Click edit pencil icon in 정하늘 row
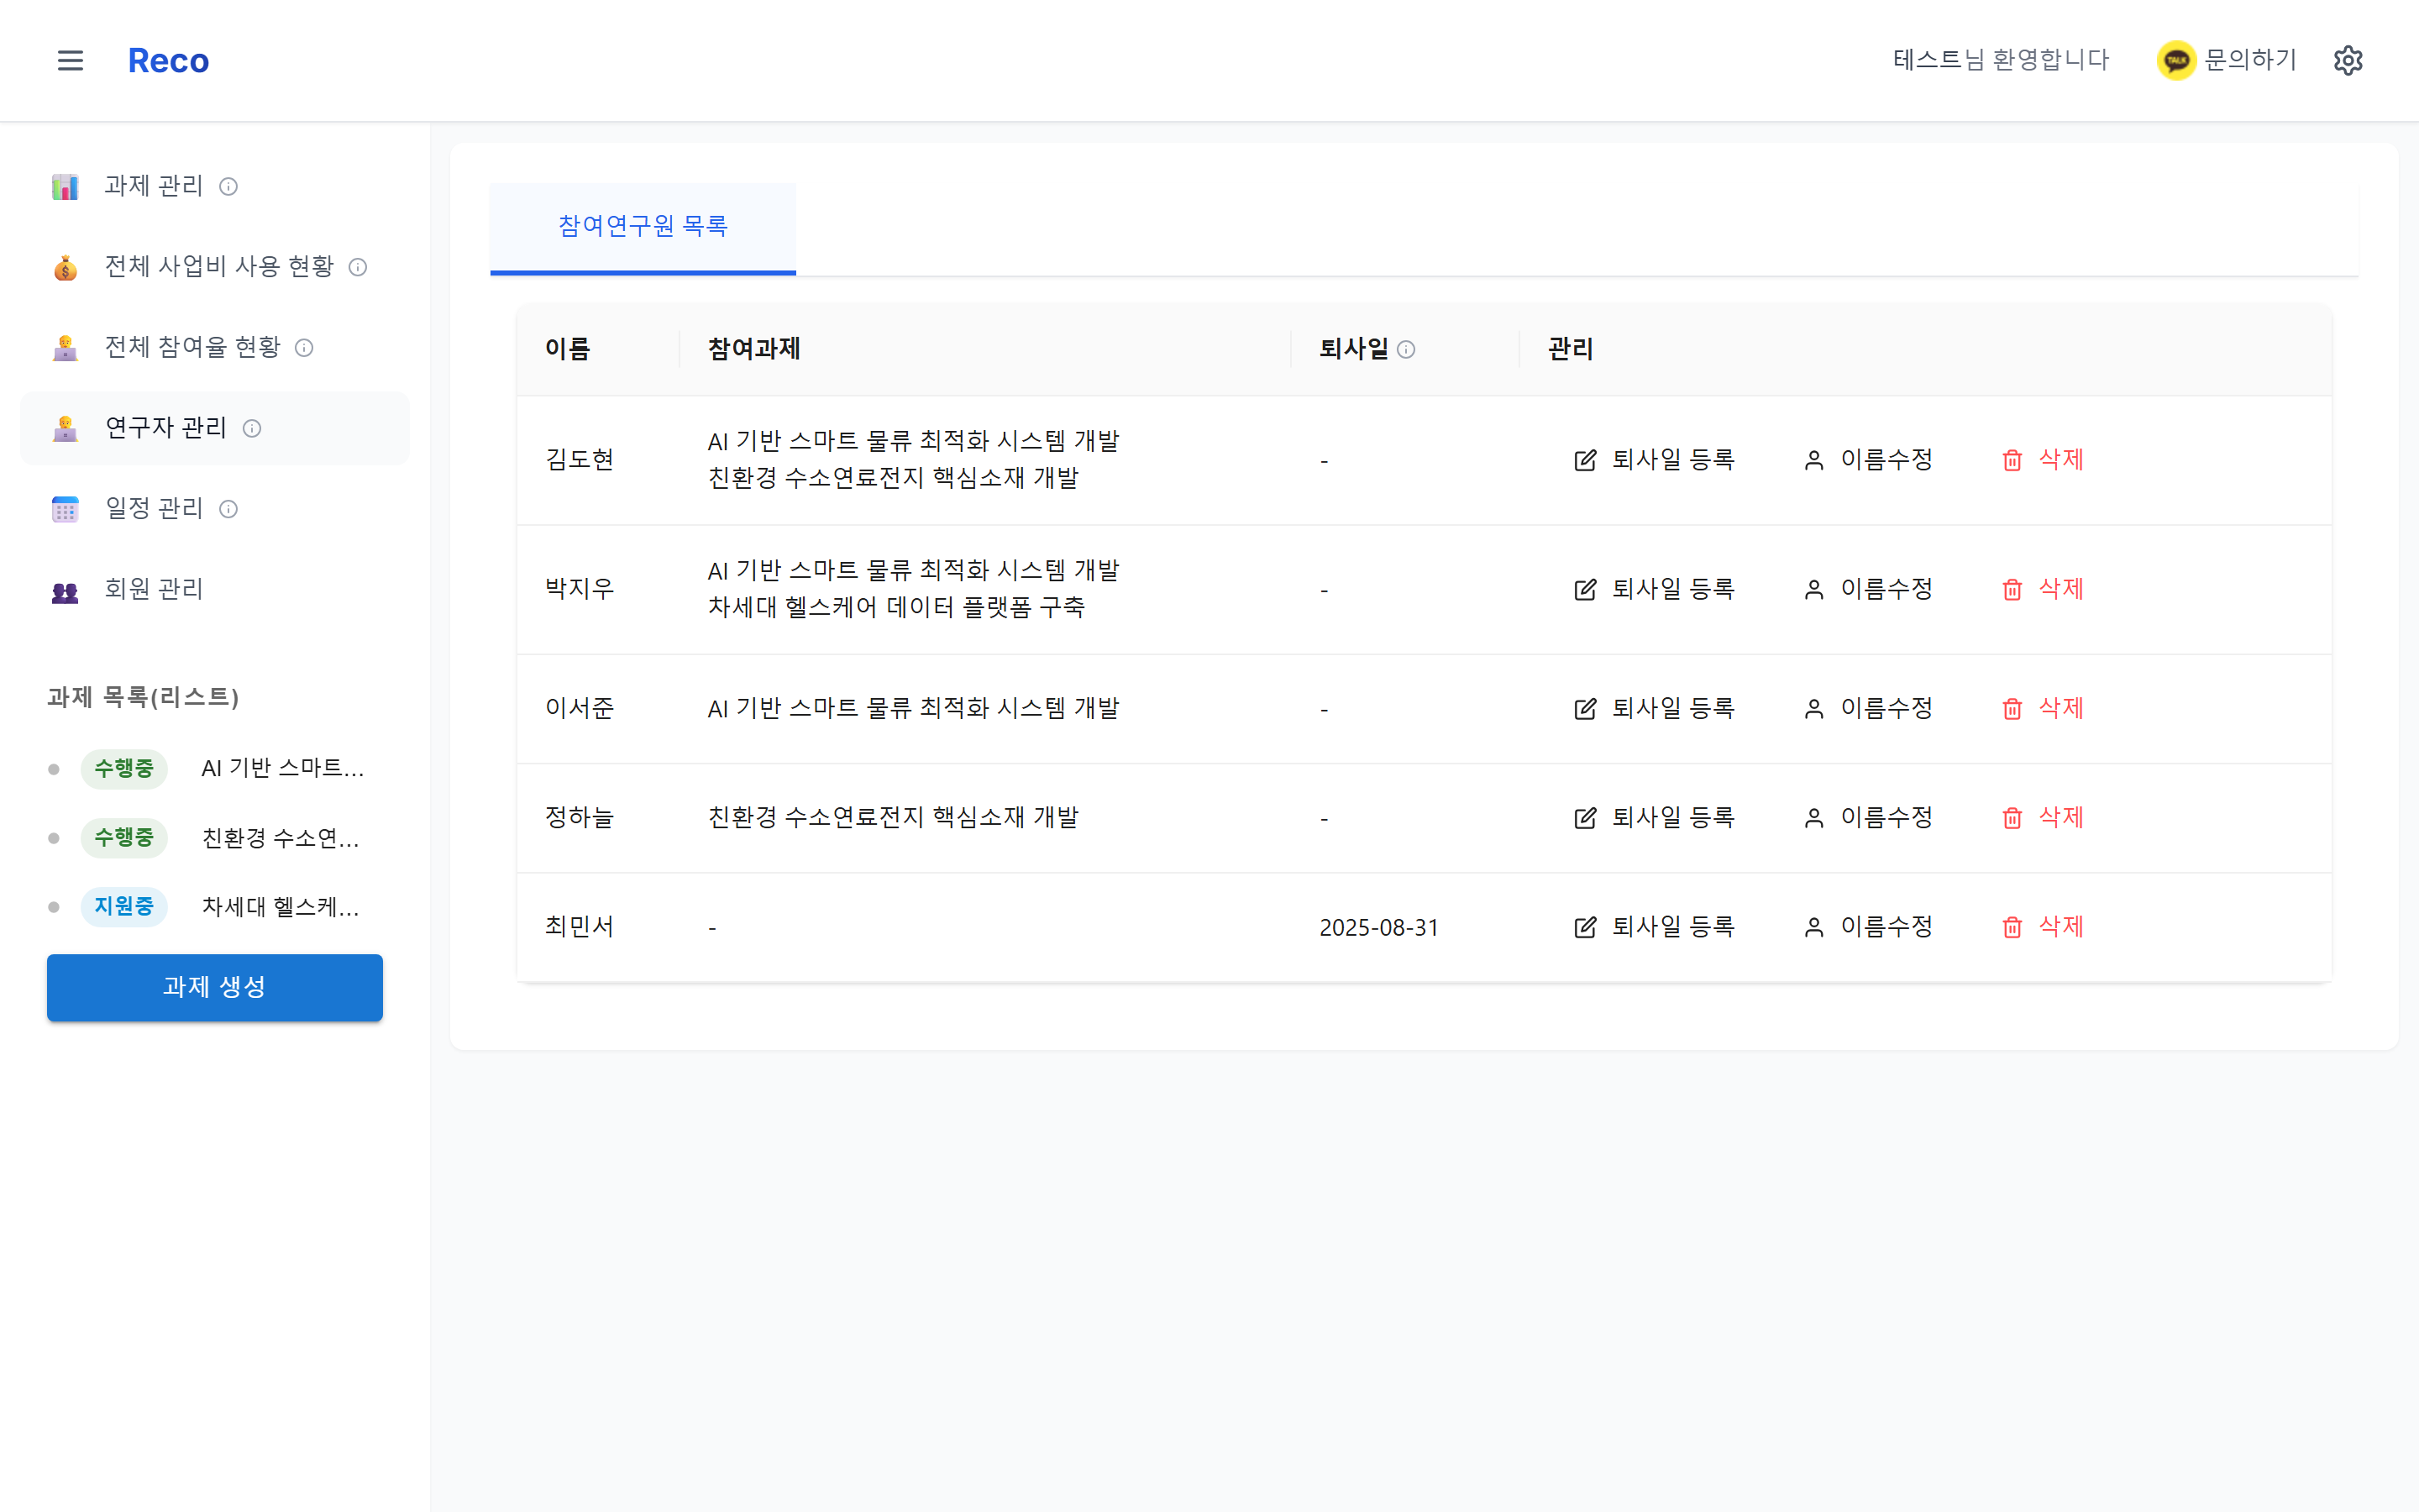2419x1512 pixels. click(x=1585, y=817)
